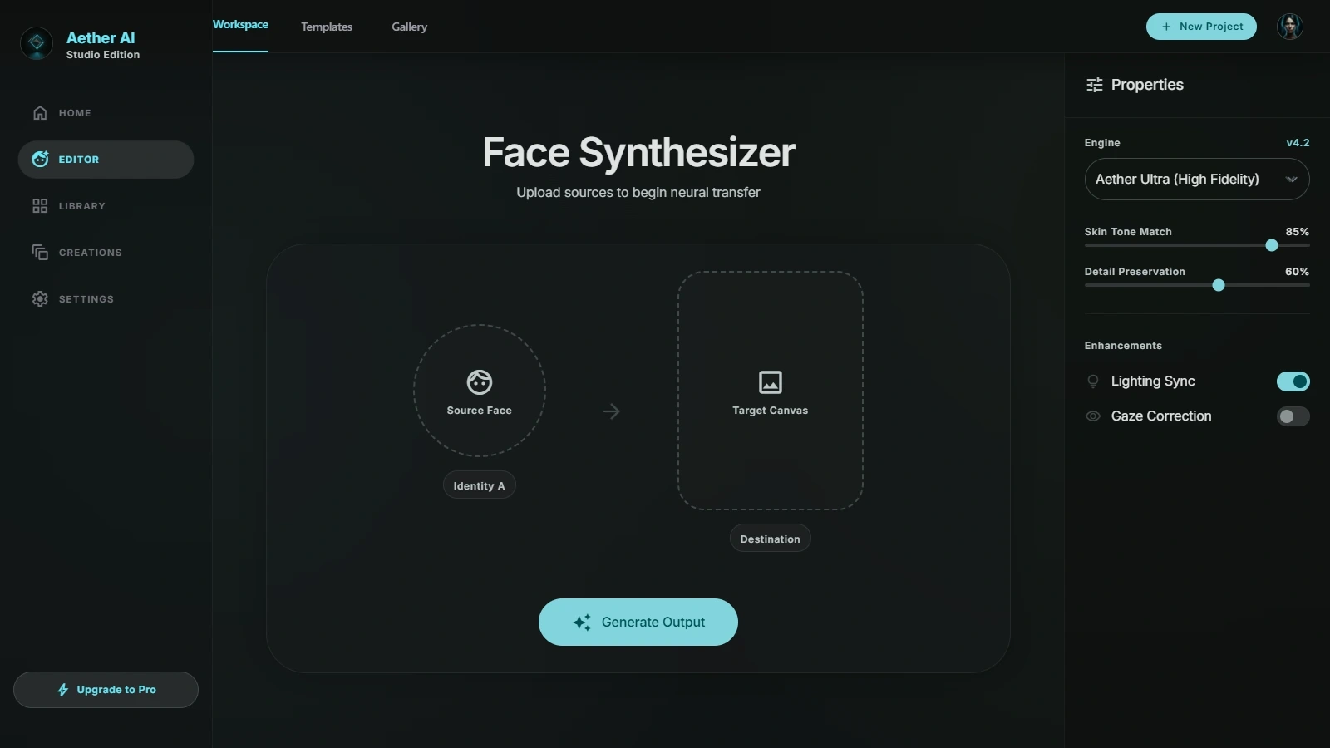
Task: Click the 85% Skin Tone value
Action: [1298, 232]
